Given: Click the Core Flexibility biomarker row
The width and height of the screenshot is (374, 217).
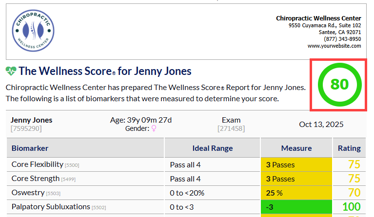Looking at the screenshot, I should (x=186, y=164).
